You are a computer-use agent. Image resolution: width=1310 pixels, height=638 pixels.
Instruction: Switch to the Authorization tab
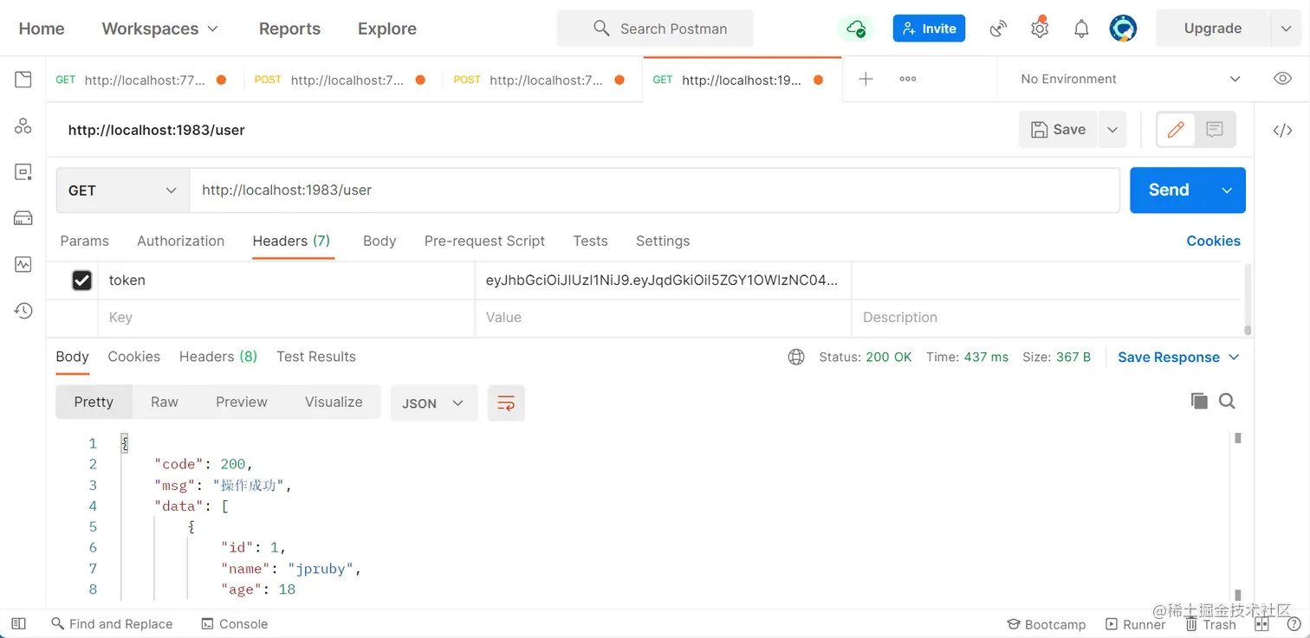180,241
